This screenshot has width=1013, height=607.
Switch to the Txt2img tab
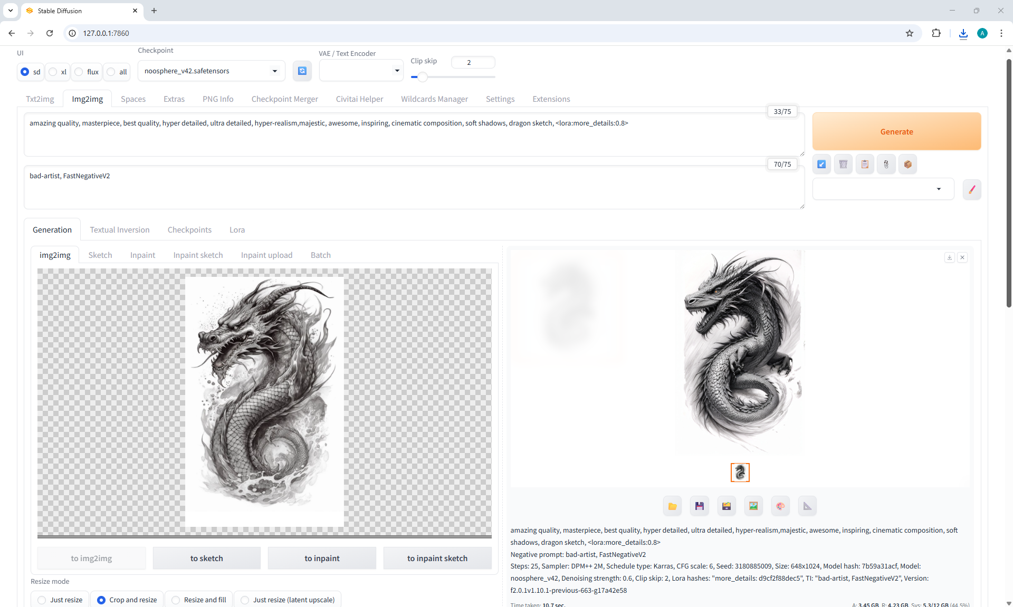coord(40,99)
